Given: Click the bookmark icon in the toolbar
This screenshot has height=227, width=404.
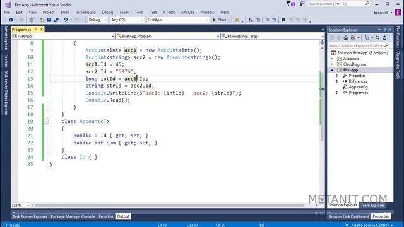Looking at the screenshot, I should pos(283,20).
